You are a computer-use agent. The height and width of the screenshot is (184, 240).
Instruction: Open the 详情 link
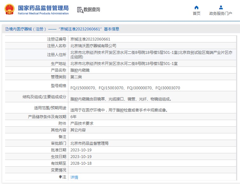[74, 177]
